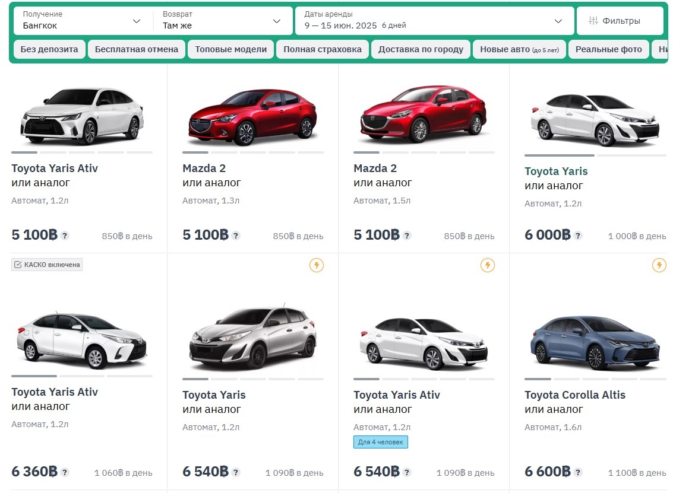Screen dimensions: 673x493
Task: Click the Mazda 2 car title link
Action: click(x=204, y=168)
